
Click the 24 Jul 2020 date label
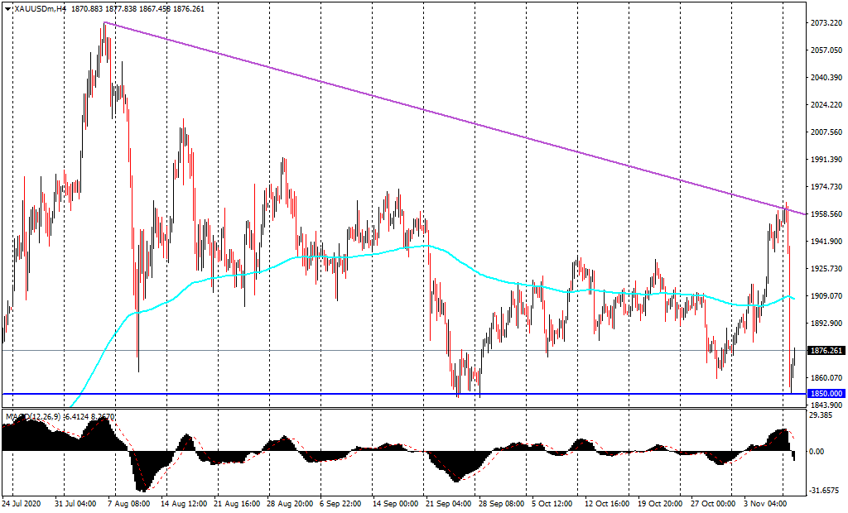coord(22,502)
